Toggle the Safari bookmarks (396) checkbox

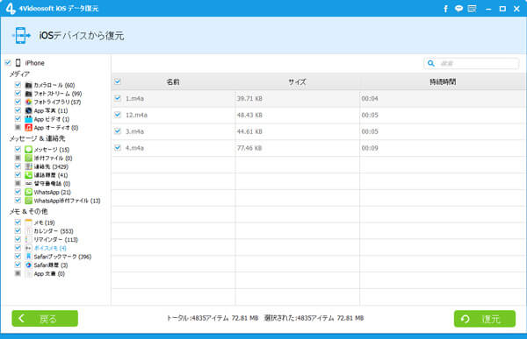tap(18, 256)
